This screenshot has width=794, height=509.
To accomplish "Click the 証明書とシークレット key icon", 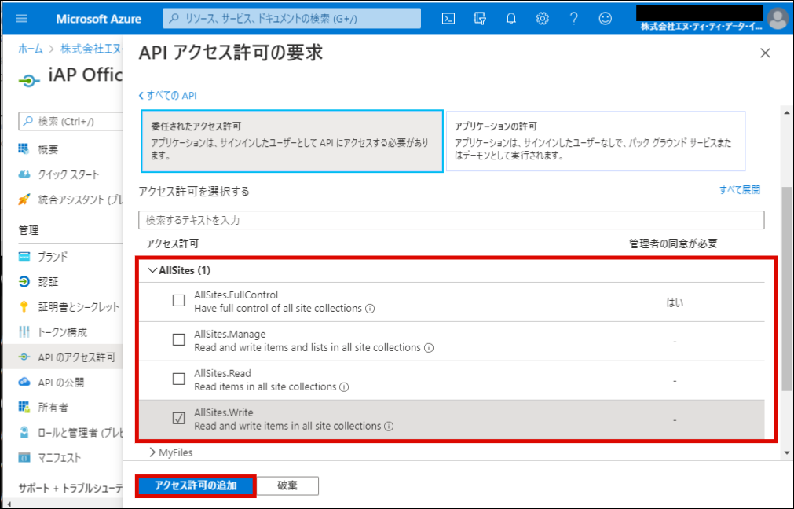I will tap(24, 306).
